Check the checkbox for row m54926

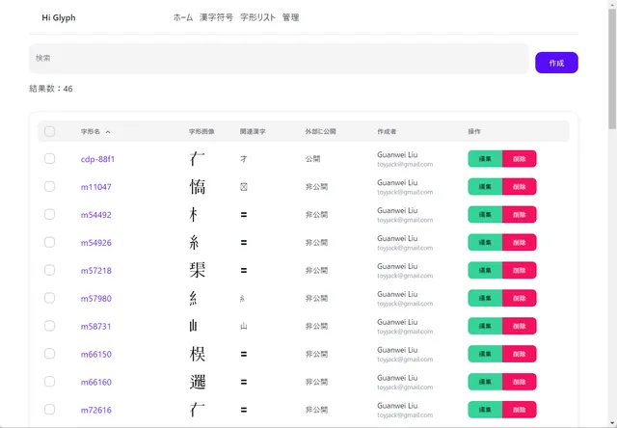point(49,242)
